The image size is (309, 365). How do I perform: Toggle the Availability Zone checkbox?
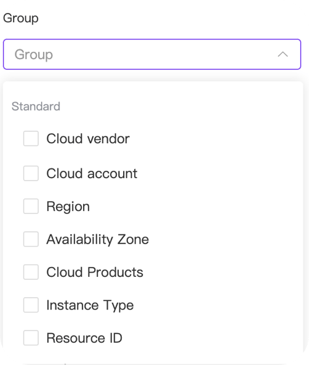(x=31, y=239)
